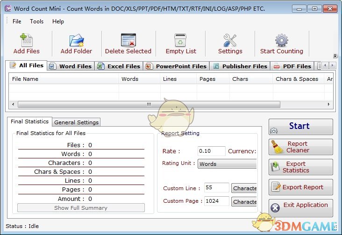
Task: Click the Export Statistics button
Action: [300, 167]
